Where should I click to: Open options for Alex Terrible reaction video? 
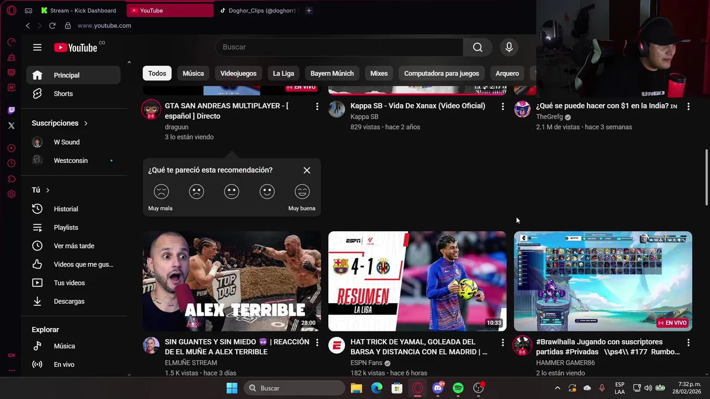pyautogui.click(x=317, y=342)
